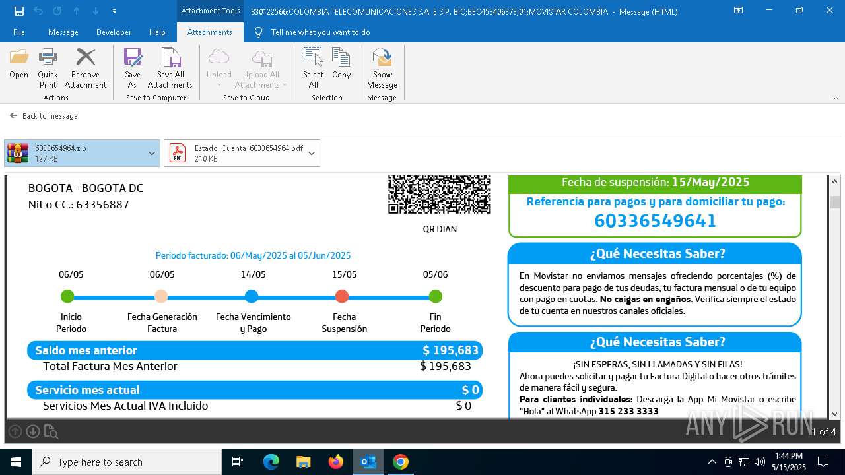The image size is (845, 475).
Task: Open Google Chrome from taskbar
Action: [x=401, y=462]
